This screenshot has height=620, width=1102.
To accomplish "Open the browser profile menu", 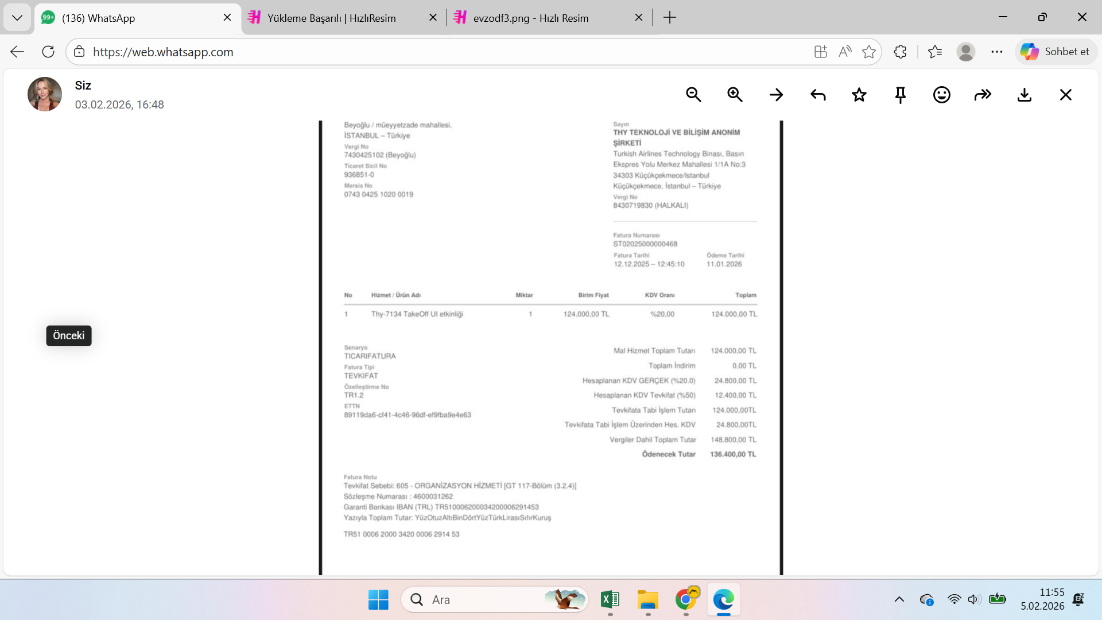I will click(x=966, y=52).
